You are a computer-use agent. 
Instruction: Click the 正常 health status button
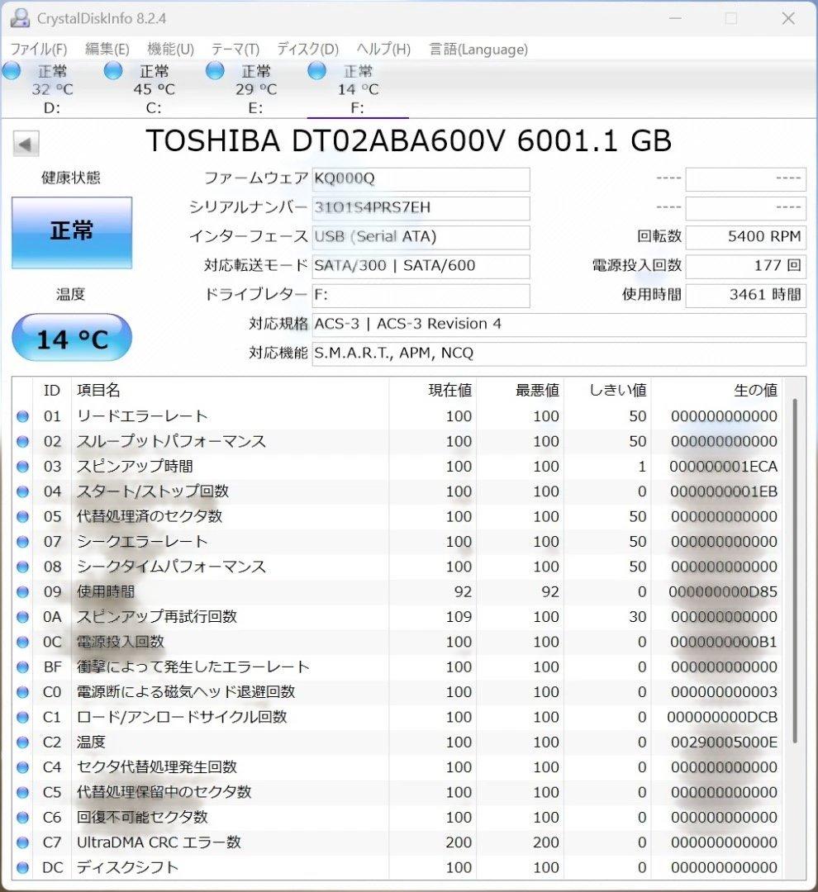pyautogui.click(x=70, y=232)
